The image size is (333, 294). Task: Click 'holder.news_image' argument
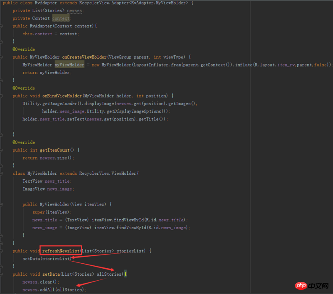63,111
